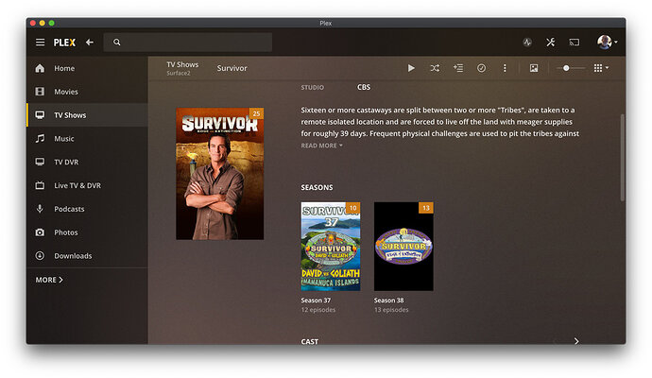
Task: Toggle the artwork image view icon
Action: [x=534, y=68]
